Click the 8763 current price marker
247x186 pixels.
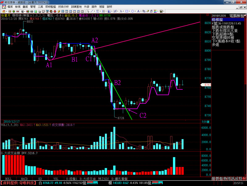coord(207,85)
